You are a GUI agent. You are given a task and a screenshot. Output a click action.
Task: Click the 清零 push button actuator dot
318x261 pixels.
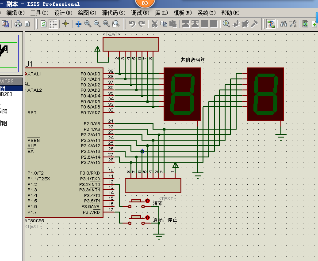pyautogui.click(x=147, y=201)
